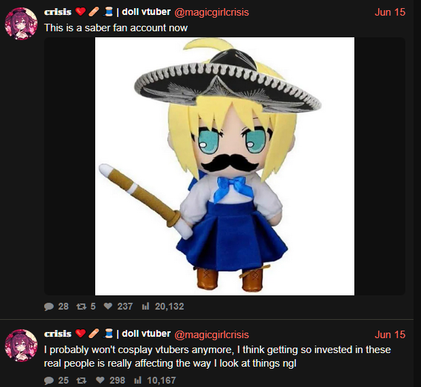Click the 237 likes count
This screenshot has width=421, height=387.
point(125,306)
